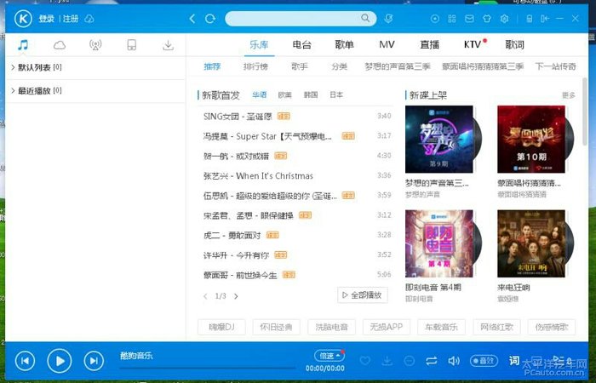Click the MV badge next to SING女团 song
596x383 pixels.
[284, 117]
